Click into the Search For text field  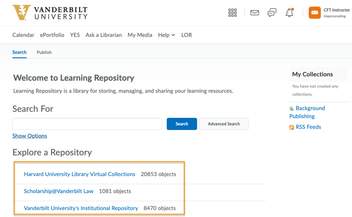coord(87,124)
